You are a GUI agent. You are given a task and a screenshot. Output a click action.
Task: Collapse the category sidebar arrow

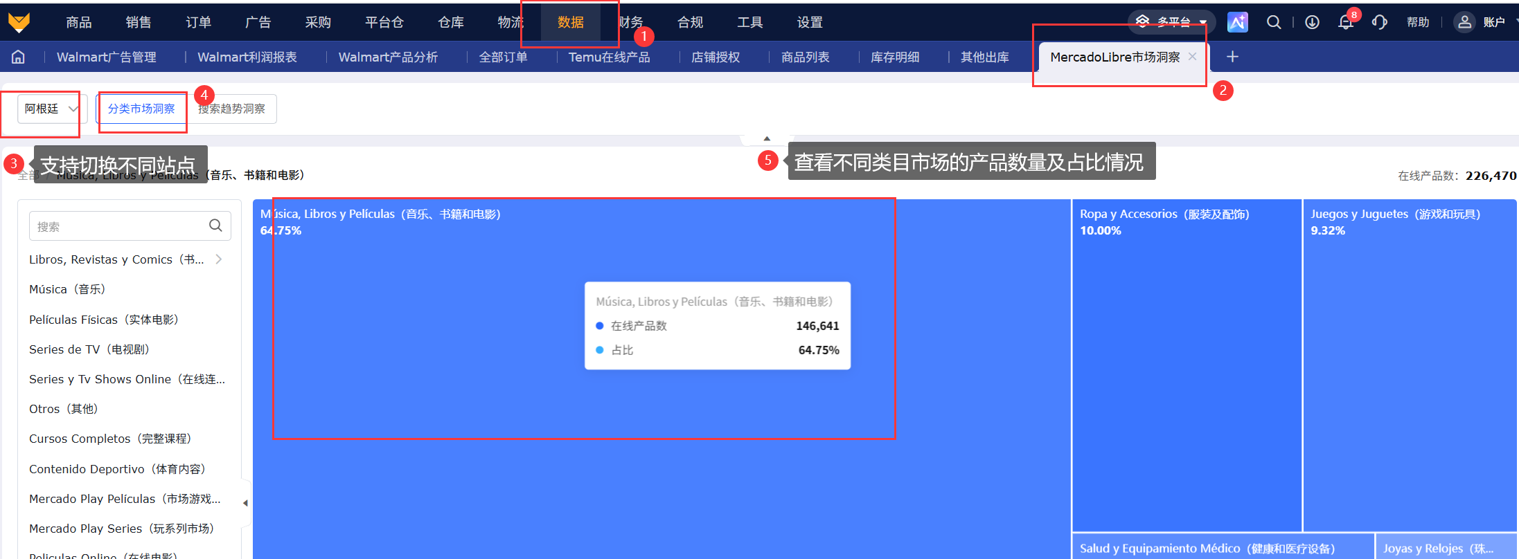coord(245,503)
